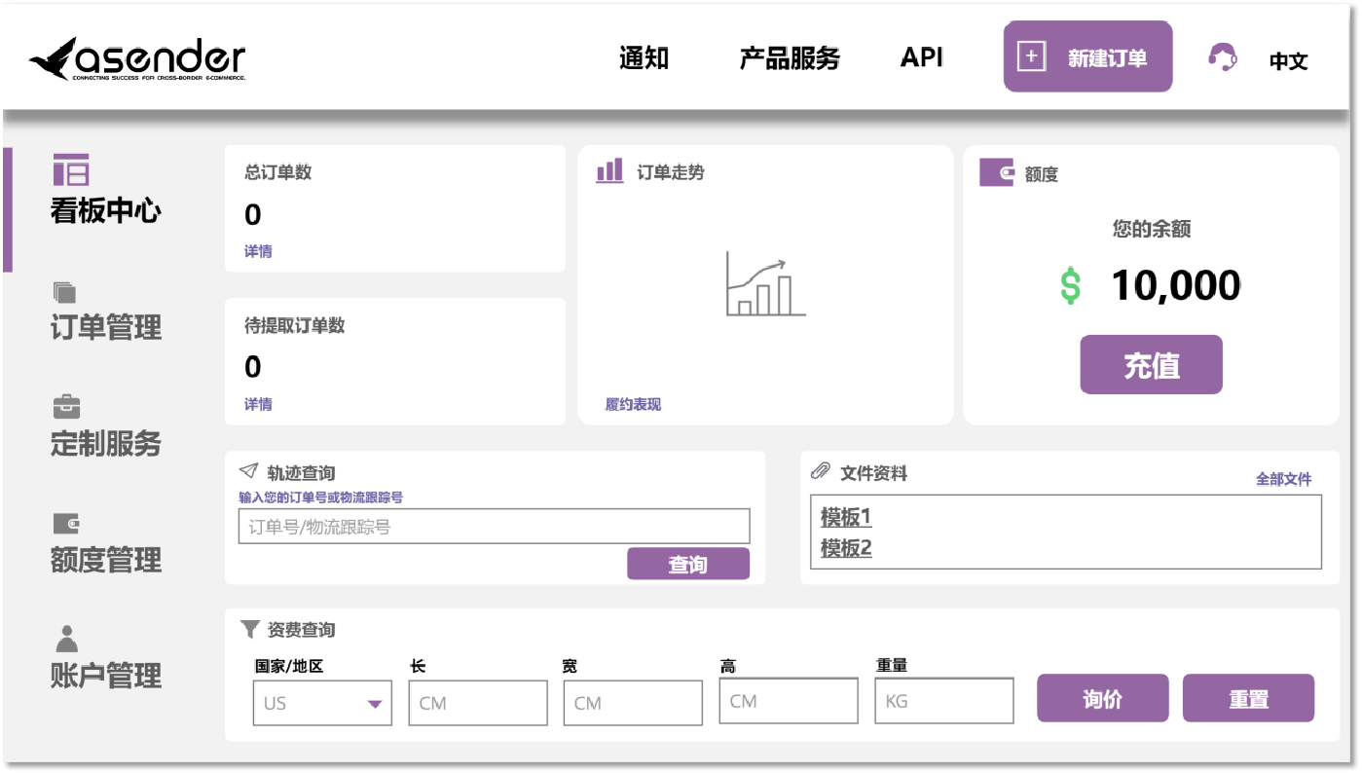The height and width of the screenshot is (773, 1362).
Task: Click the 账户管理 person icon
Action: pyautogui.click(x=66, y=639)
